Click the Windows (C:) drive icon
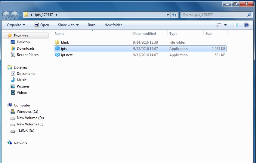This screenshot has height=163, width=256. pyautogui.click(x=13, y=112)
